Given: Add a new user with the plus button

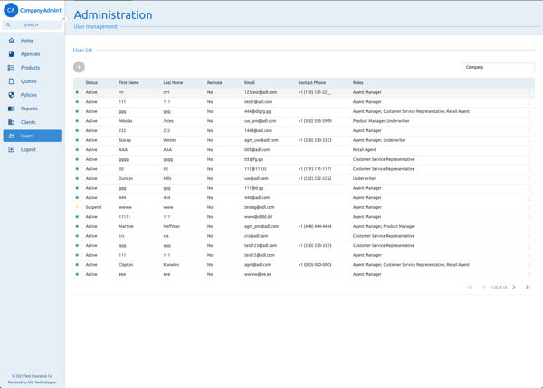Looking at the screenshot, I should tap(79, 67).
